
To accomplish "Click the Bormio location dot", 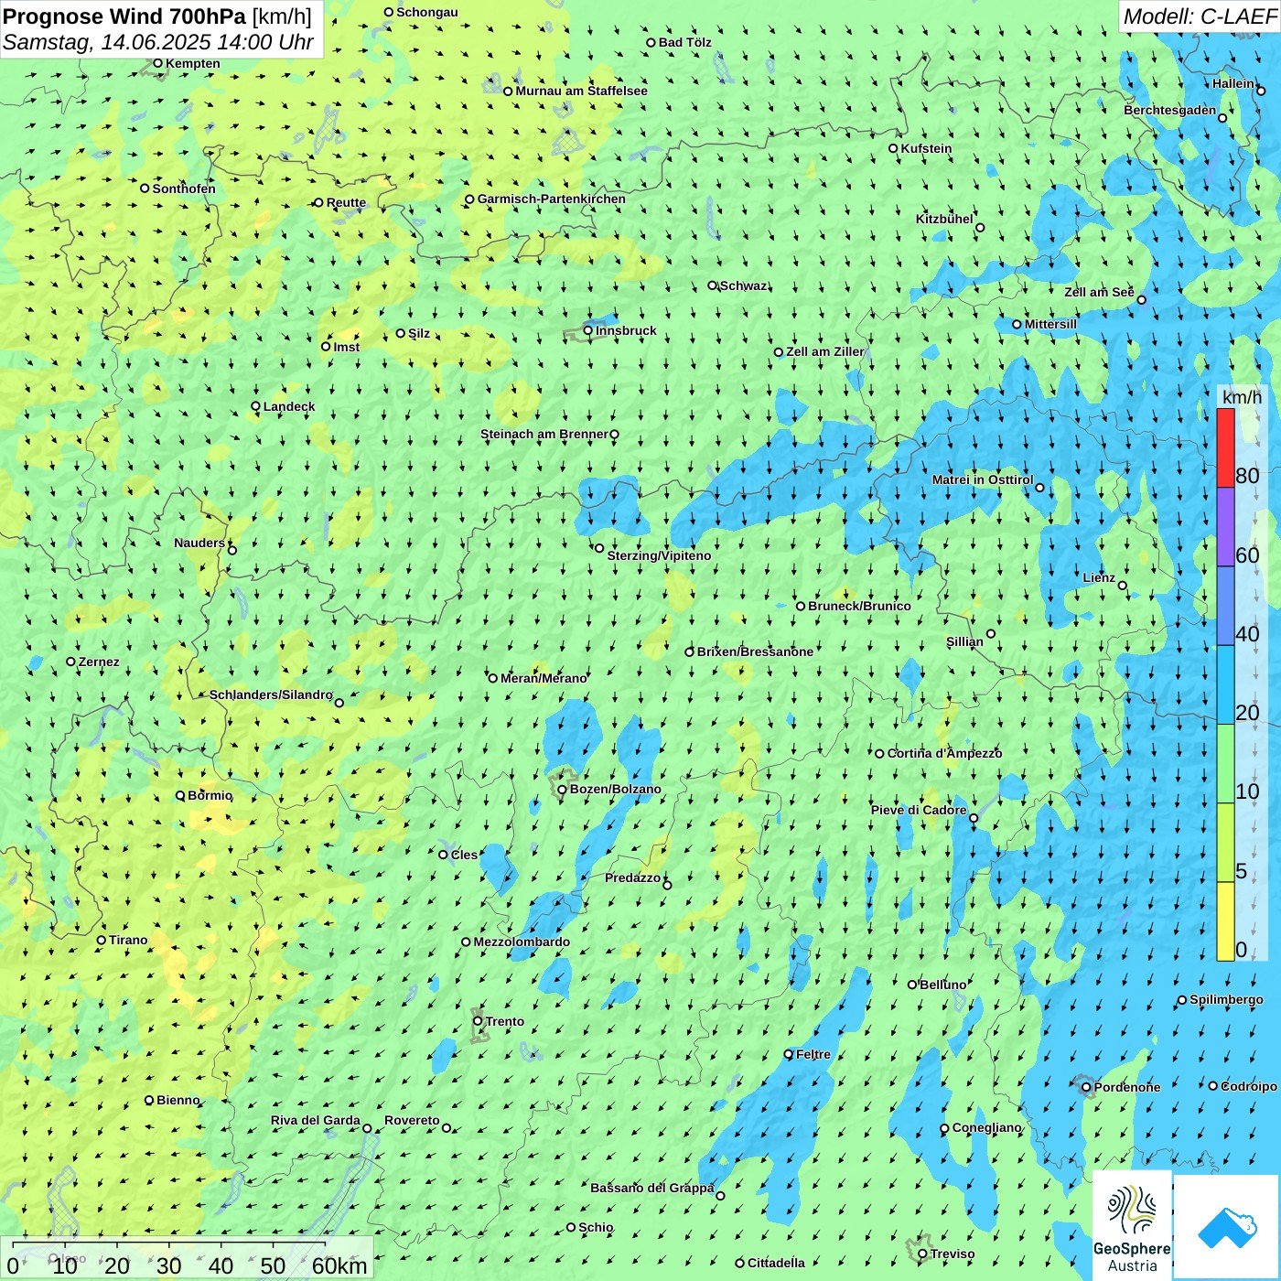I will (x=180, y=795).
